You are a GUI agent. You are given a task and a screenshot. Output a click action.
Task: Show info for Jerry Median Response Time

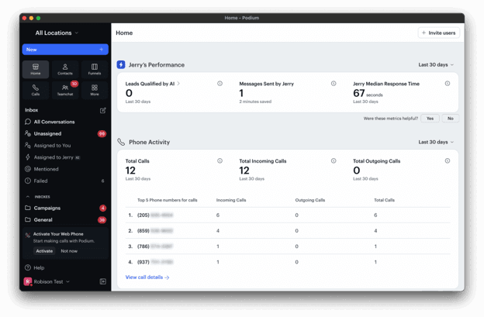point(448,84)
